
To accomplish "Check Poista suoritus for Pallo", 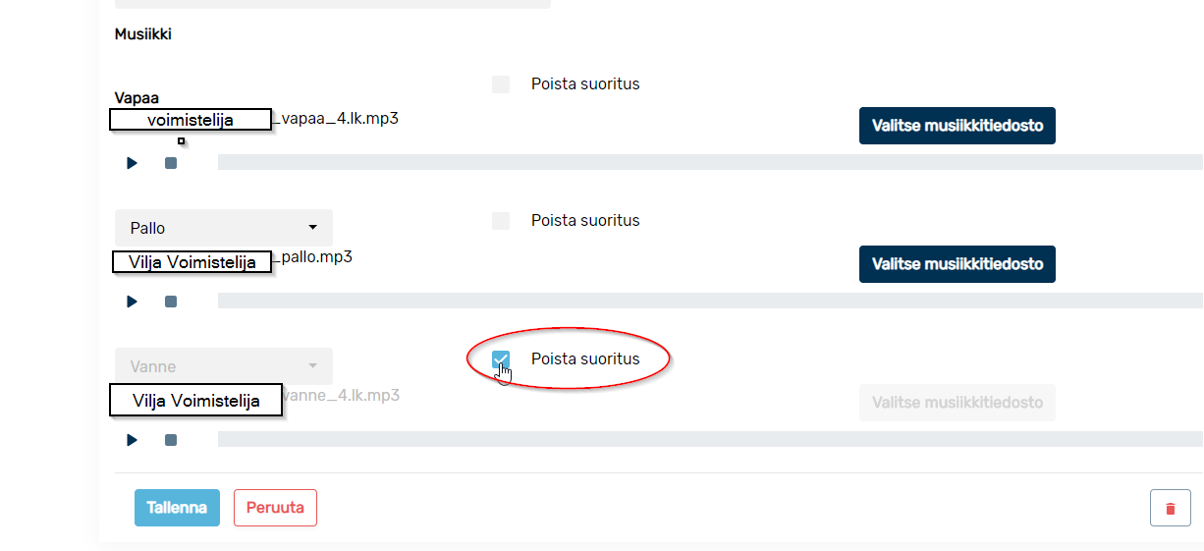I will click(501, 221).
